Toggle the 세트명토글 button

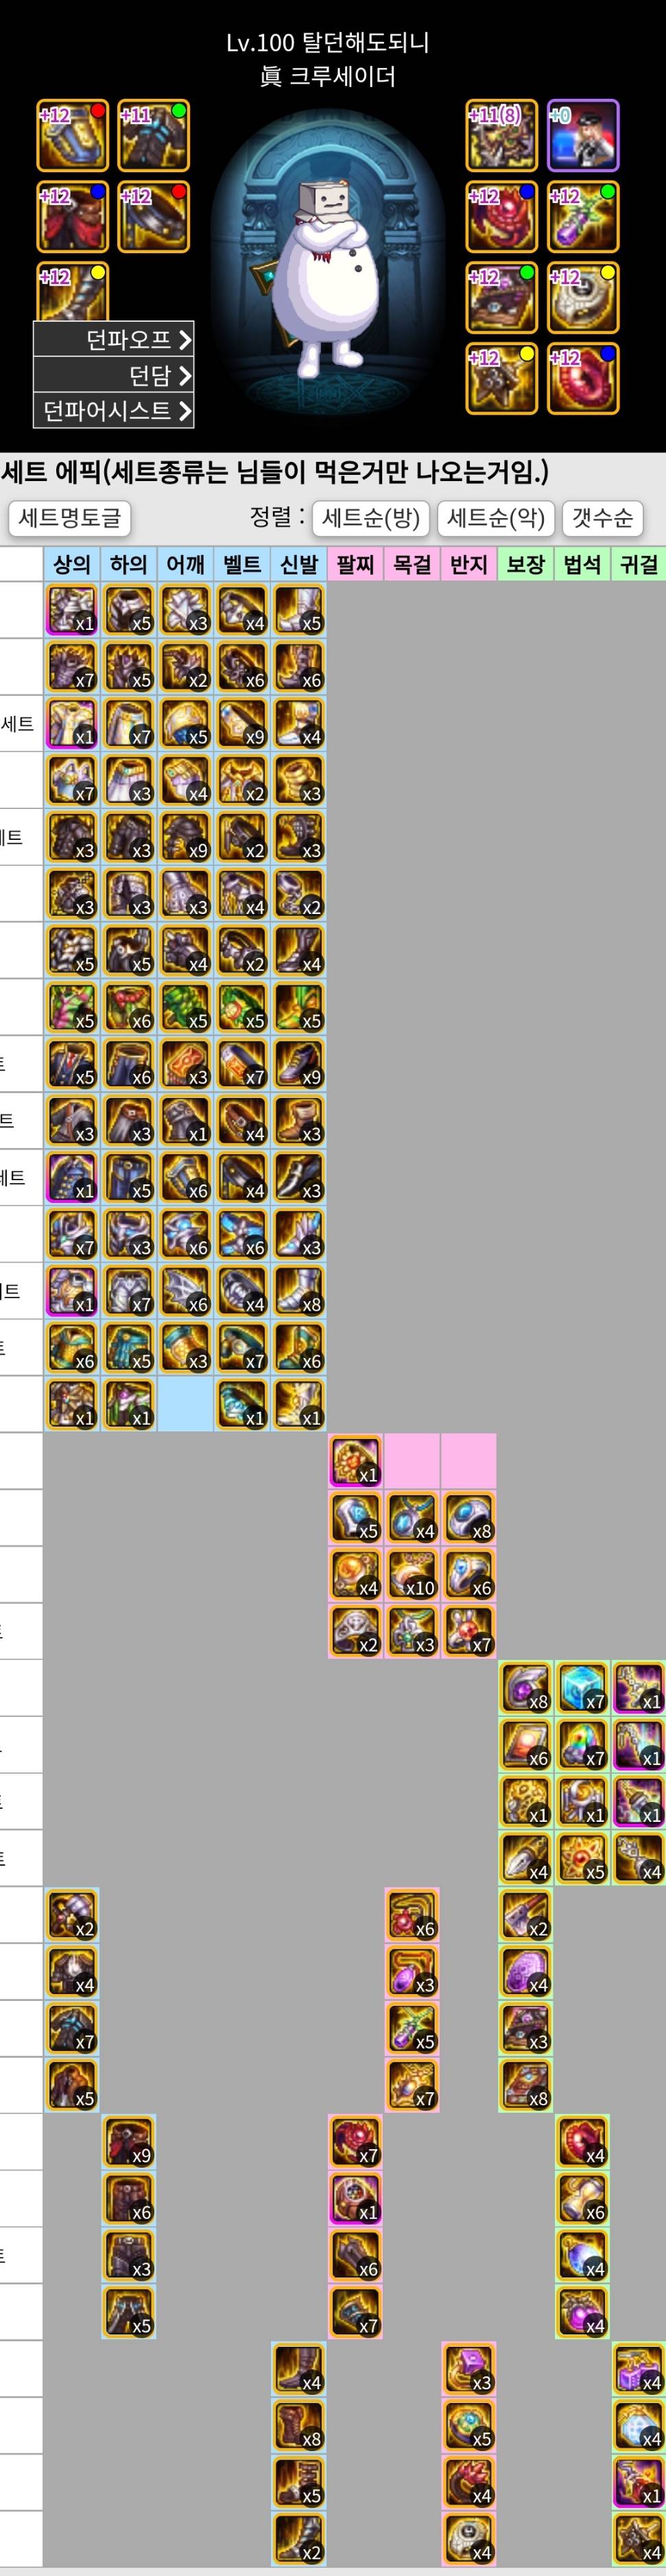[70, 518]
